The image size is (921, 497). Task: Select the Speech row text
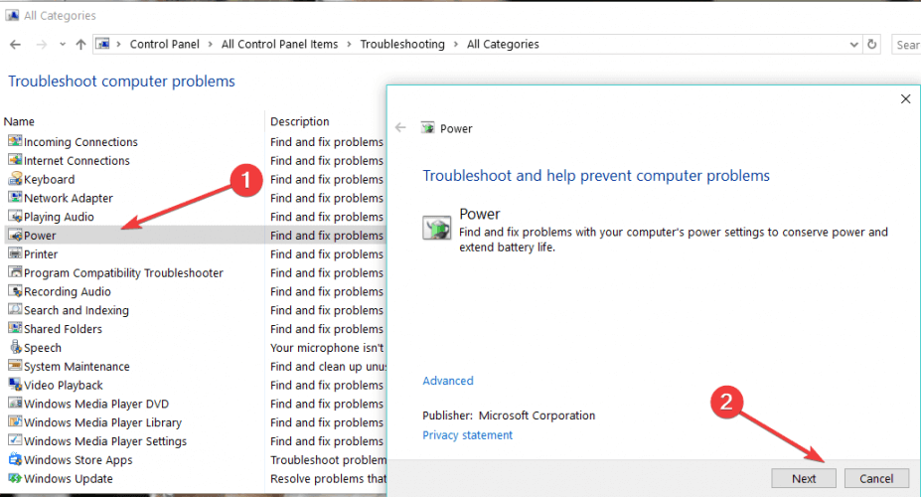[43, 348]
